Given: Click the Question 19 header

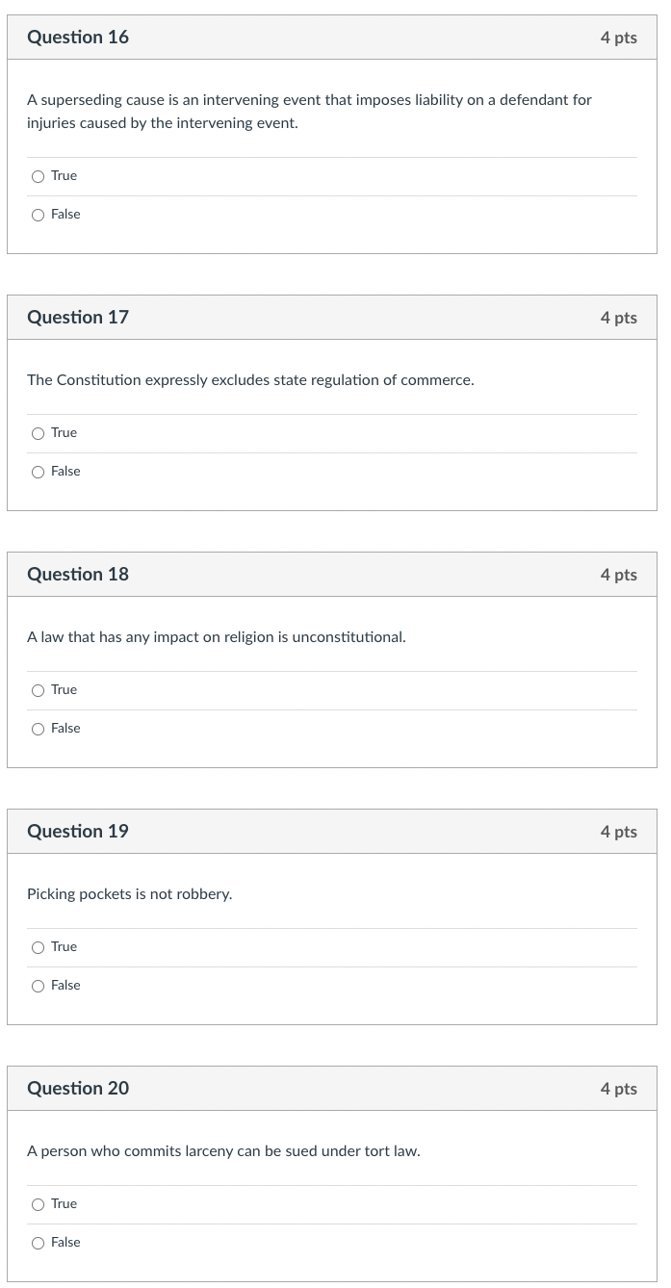Looking at the screenshot, I should coord(78,831).
